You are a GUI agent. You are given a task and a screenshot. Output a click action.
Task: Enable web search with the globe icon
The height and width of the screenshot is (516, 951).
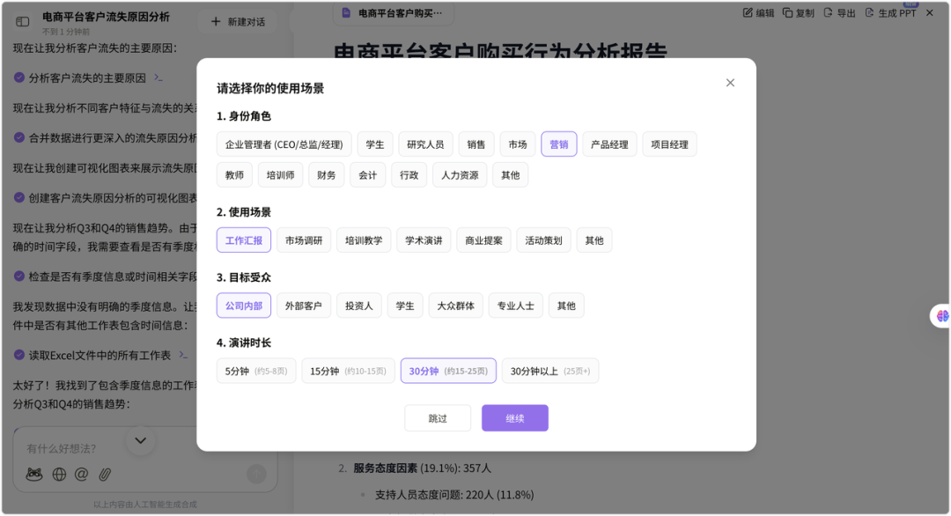pos(57,474)
